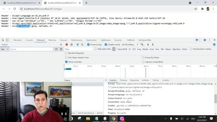Click Export HAR download icon
217x122 pixels.
tap(153, 44)
